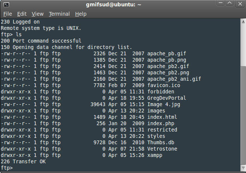Close the terminal window
The width and height of the screenshot is (246, 173).
point(240,4)
